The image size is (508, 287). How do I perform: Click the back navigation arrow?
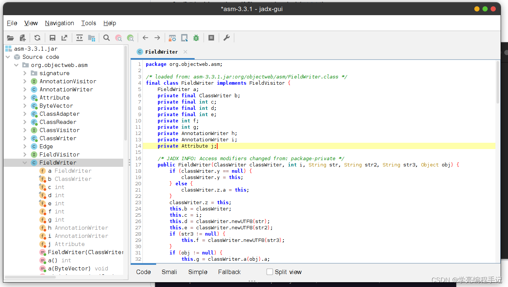145,37
